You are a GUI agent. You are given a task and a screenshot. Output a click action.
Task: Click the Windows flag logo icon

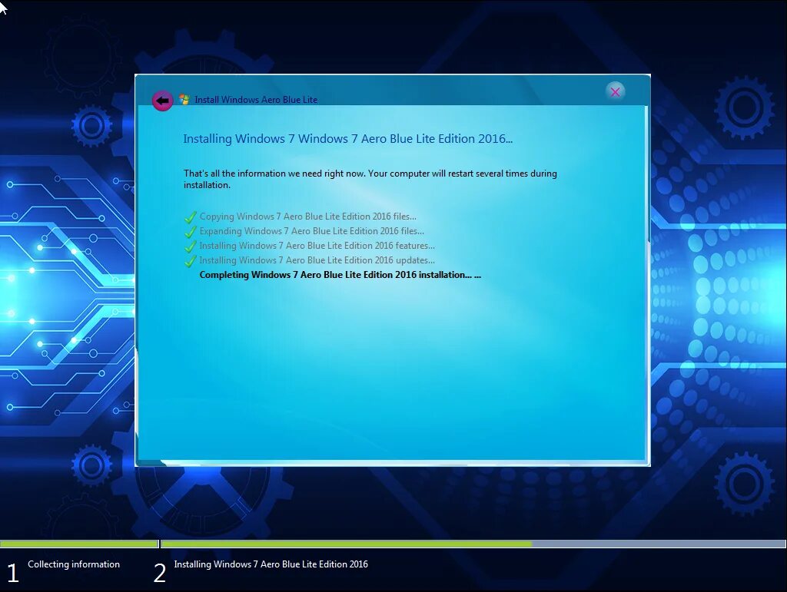click(x=184, y=100)
